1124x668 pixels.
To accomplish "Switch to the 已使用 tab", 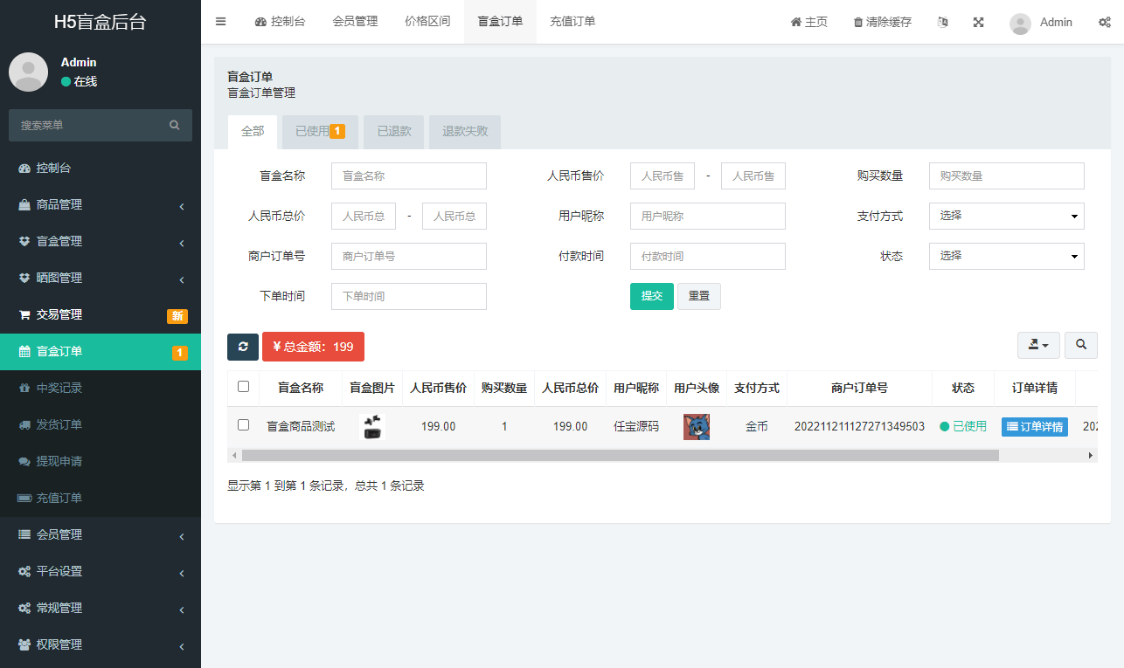I will coord(319,132).
